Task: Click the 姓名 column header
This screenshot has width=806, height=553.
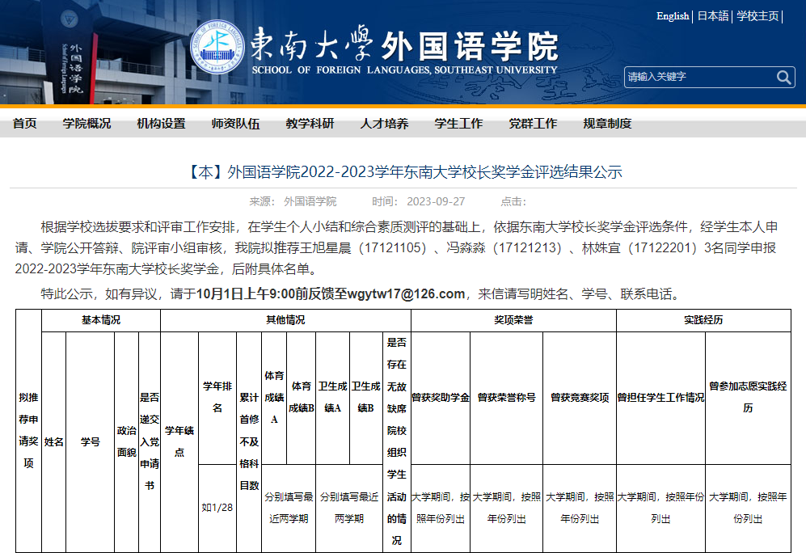Action: tap(53, 442)
